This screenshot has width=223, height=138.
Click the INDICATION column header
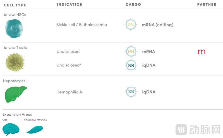tap(70, 4)
